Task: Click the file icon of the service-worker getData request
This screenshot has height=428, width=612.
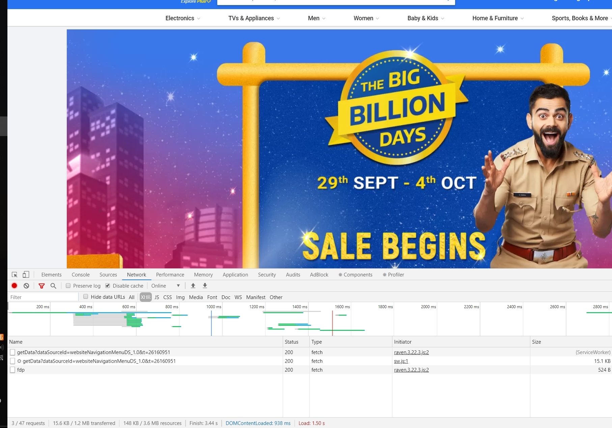Action: coord(12,361)
